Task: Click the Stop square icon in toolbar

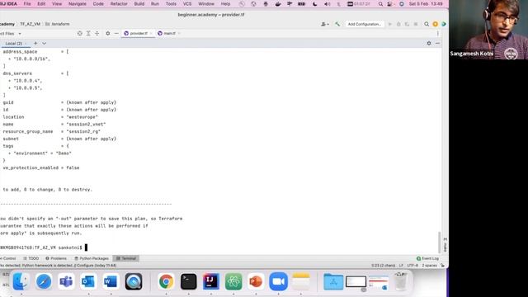Action: click(416, 24)
